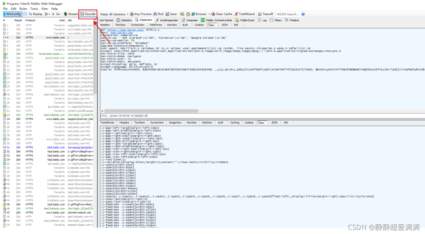425x234 pixels.
Task: Click the request pane horizontal scrollbar
Action: (x=151, y=111)
